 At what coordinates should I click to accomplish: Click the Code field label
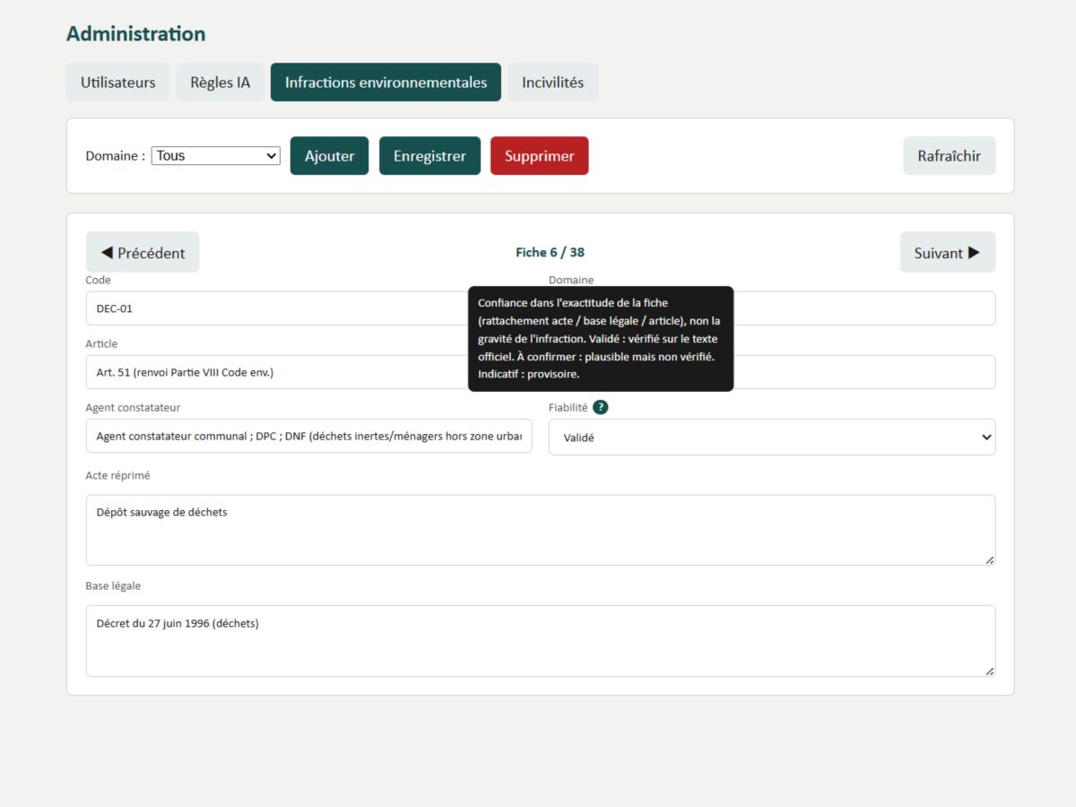point(99,280)
